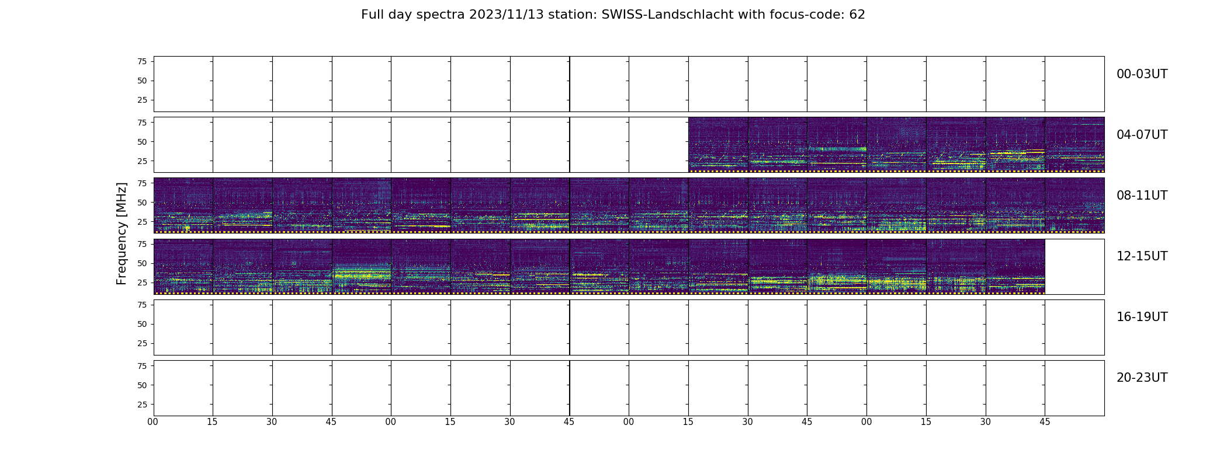Select the '16-19UT' row label
Image resolution: width=1227 pixels, height=467 pixels.
(1142, 317)
